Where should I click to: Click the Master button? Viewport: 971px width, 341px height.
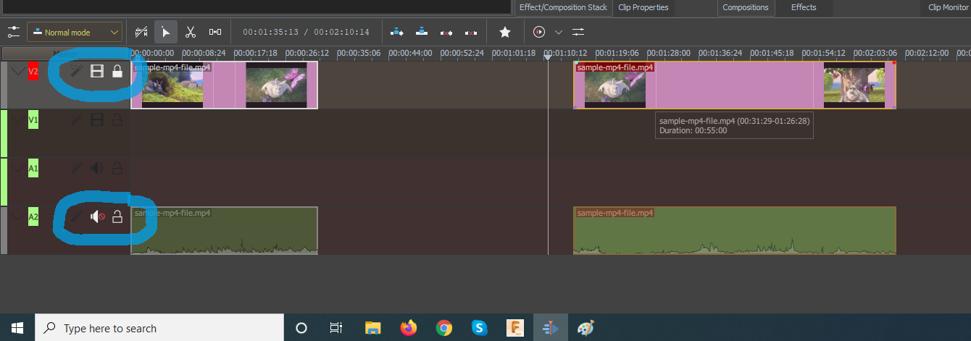[x=66, y=54]
